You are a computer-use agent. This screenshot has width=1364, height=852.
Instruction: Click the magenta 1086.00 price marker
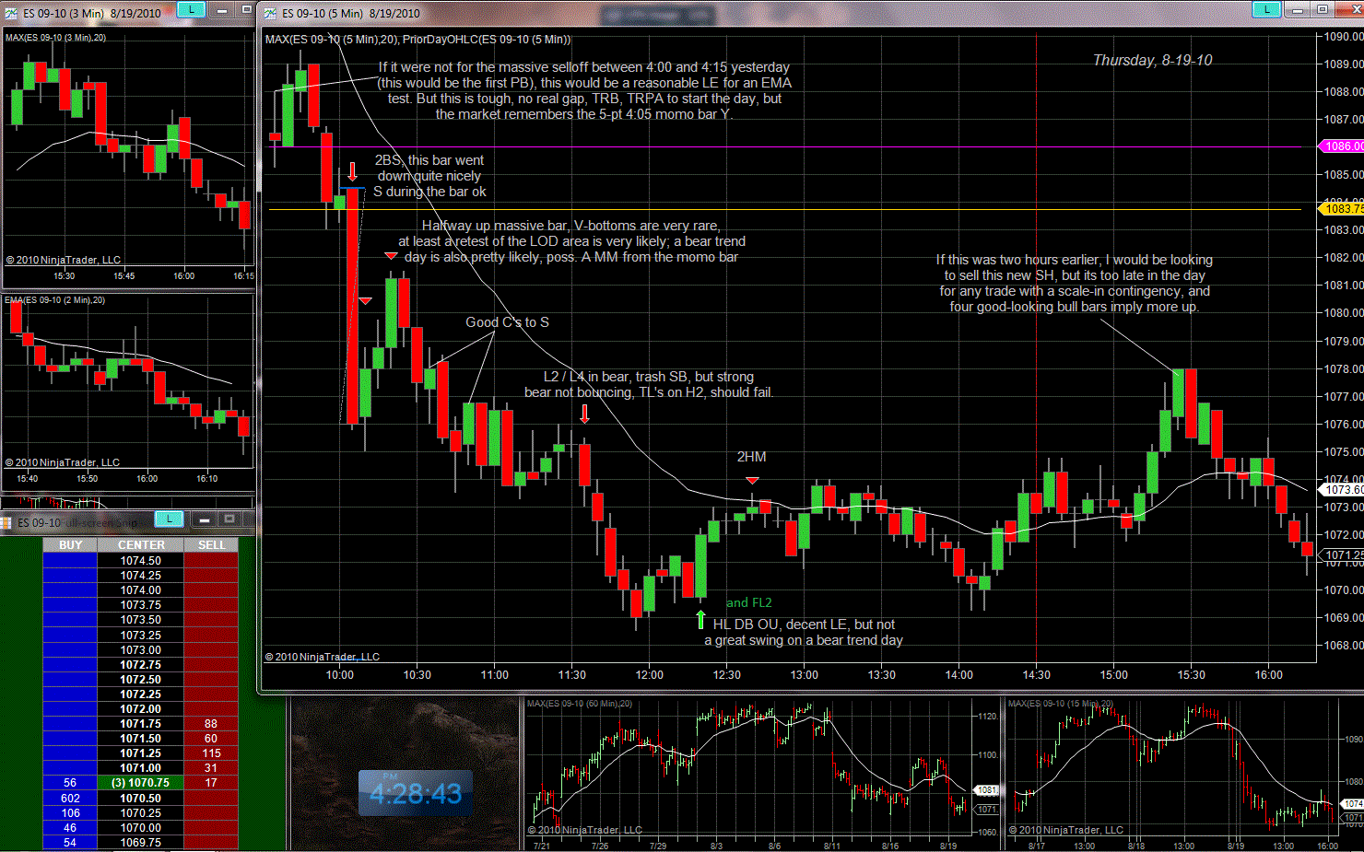click(x=1342, y=146)
